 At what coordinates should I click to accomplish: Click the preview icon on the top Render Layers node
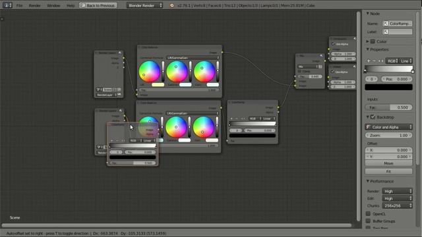pos(120,53)
